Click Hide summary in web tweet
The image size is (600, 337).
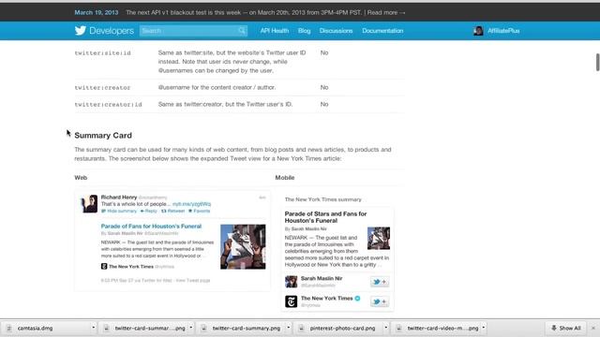(119, 211)
